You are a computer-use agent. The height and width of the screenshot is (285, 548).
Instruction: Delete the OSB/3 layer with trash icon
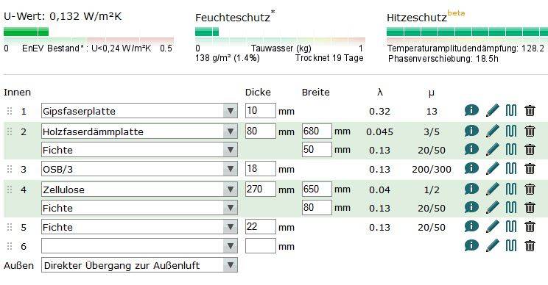click(530, 169)
